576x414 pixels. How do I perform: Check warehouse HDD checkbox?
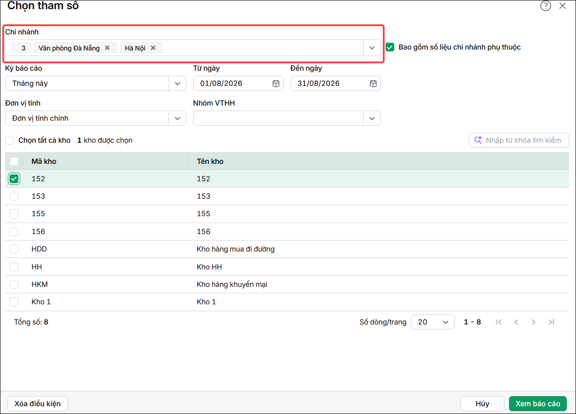[14, 249]
